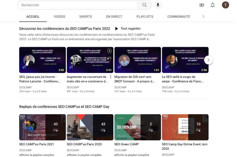This screenshot has width=237, height=157.
Task: Switch to the VIDÉOS tab
Action: 60,17
